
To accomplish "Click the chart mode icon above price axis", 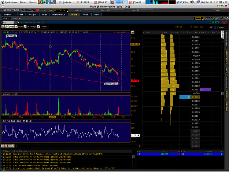I will coord(133,32).
